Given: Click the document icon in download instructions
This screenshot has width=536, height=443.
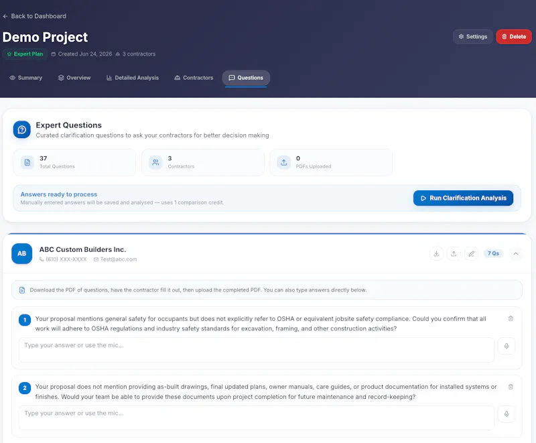Looking at the screenshot, I should click(x=22, y=290).
